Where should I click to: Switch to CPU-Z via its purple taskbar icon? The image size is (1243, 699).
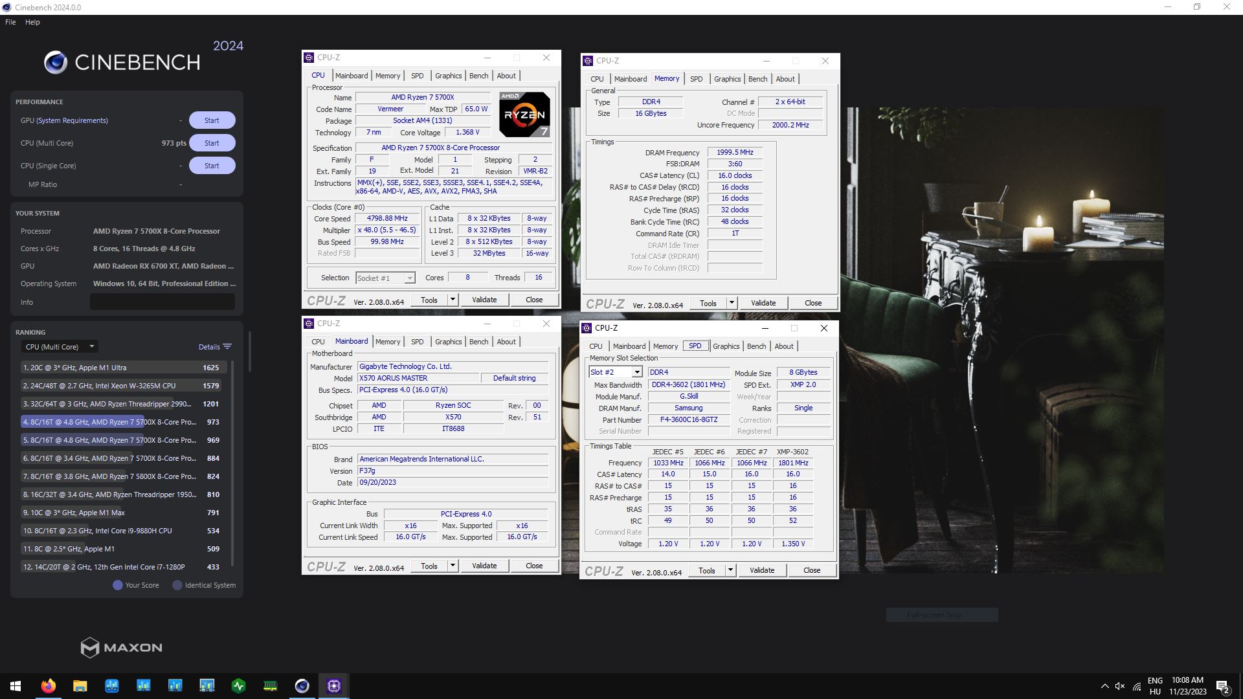tap(333, 686)
